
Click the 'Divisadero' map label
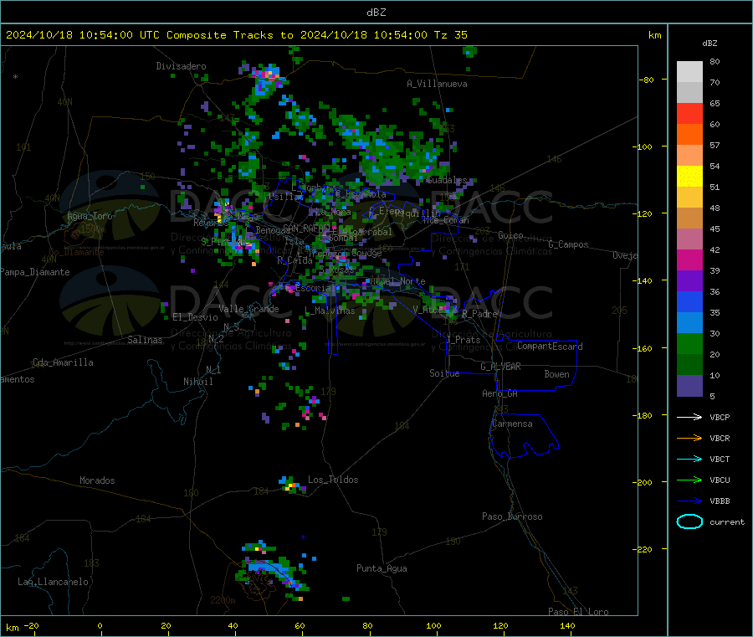click(181, 66)
